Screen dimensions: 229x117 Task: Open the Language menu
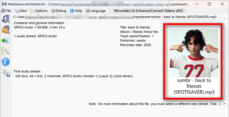96,11
